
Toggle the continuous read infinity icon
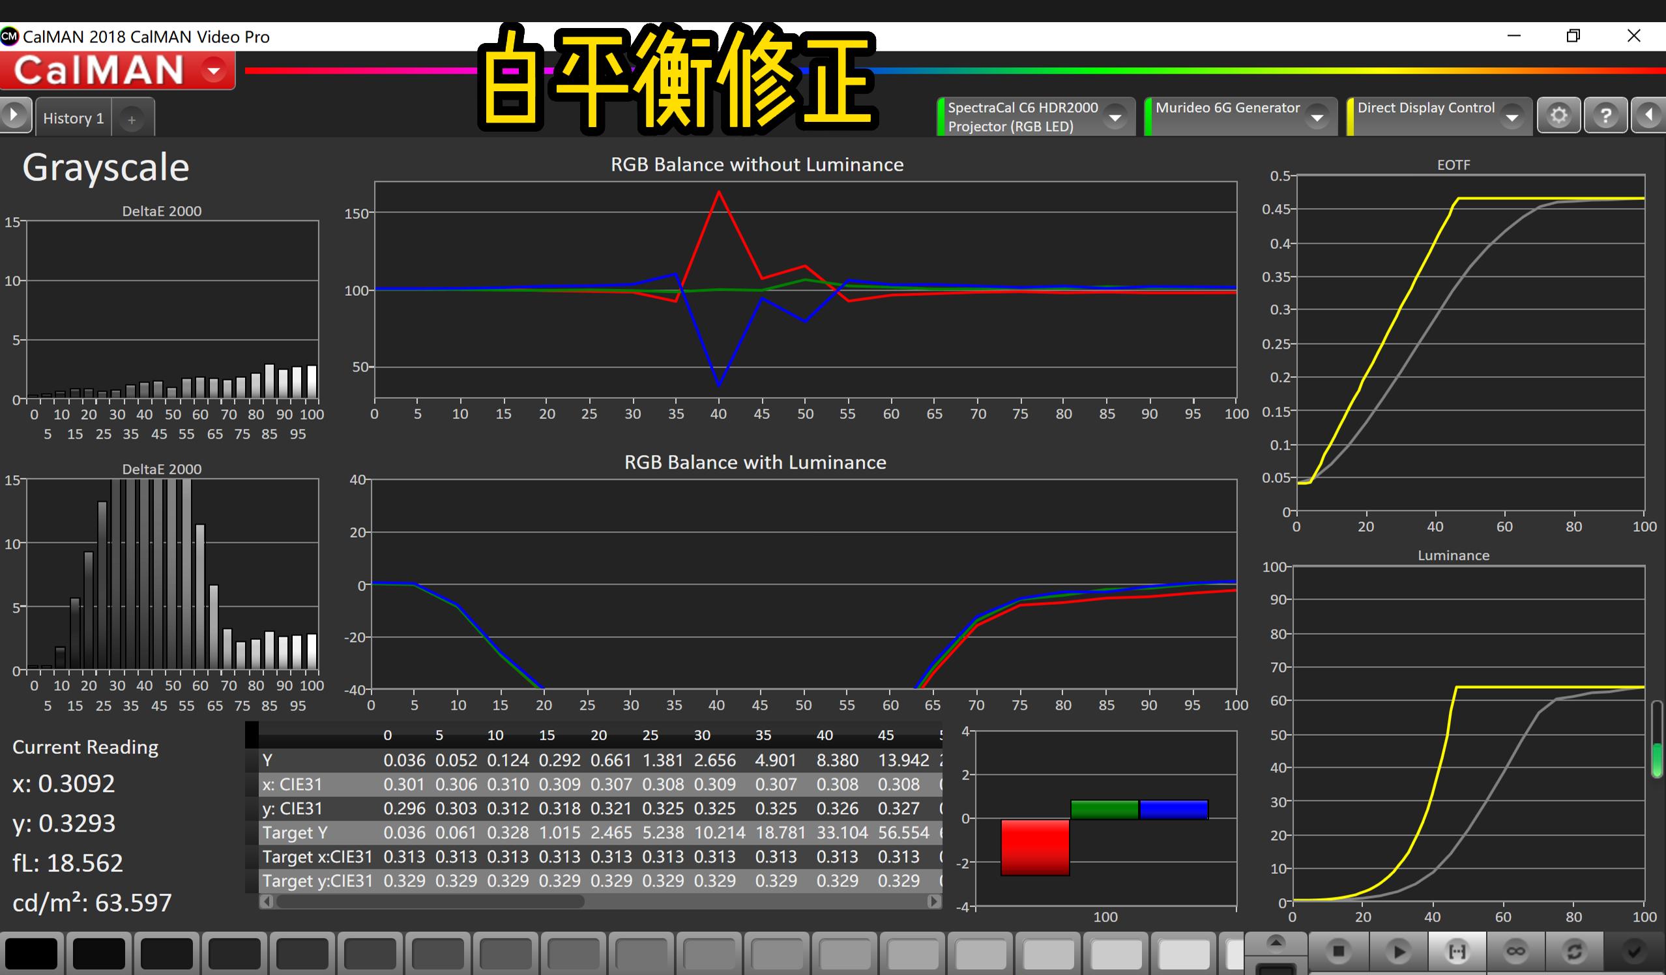1516,951
